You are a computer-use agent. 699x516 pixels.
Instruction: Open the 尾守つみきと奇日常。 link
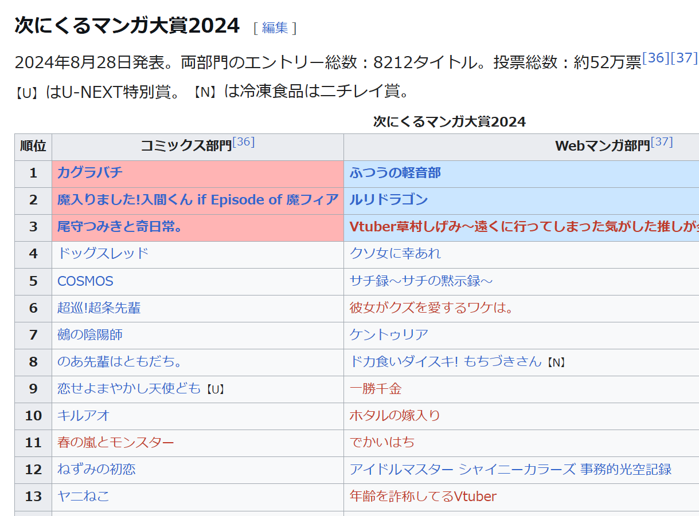point(120,227)
